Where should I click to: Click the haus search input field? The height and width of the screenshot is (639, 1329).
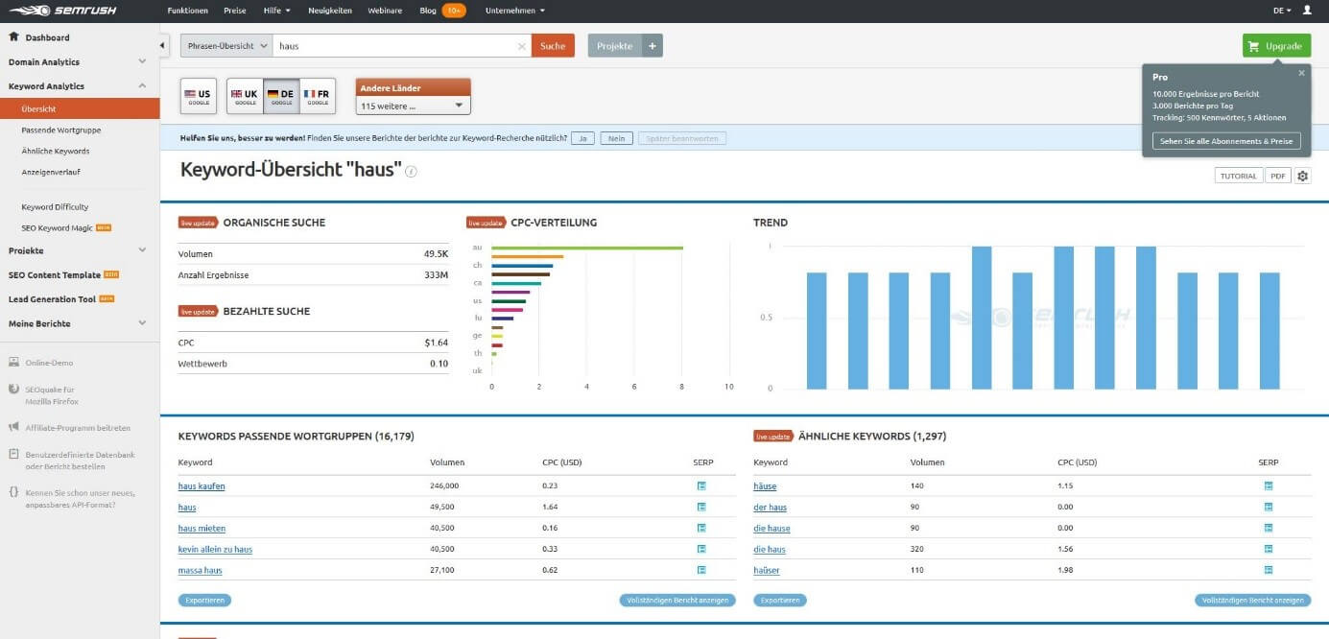[393, 46]
